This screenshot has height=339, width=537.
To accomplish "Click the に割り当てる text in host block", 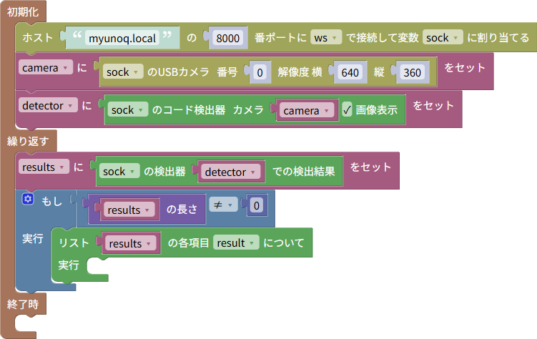I will 498,37.
